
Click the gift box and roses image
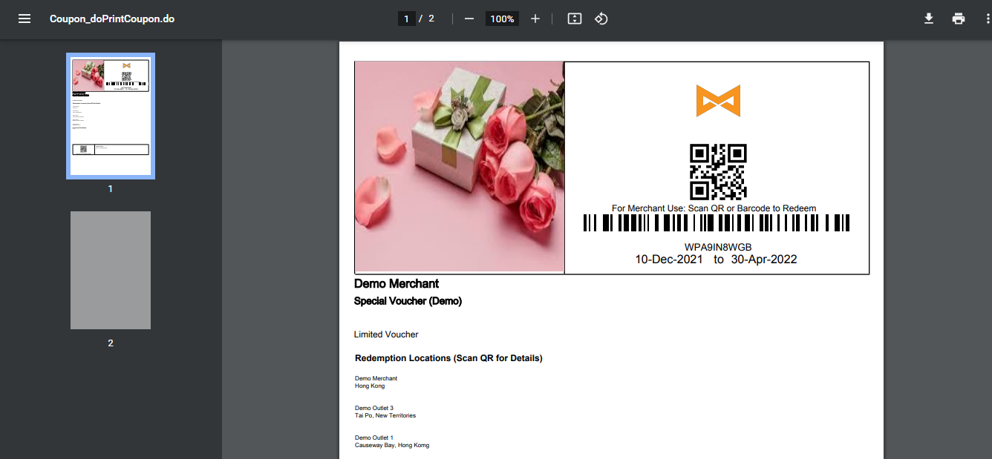(460, 167)
